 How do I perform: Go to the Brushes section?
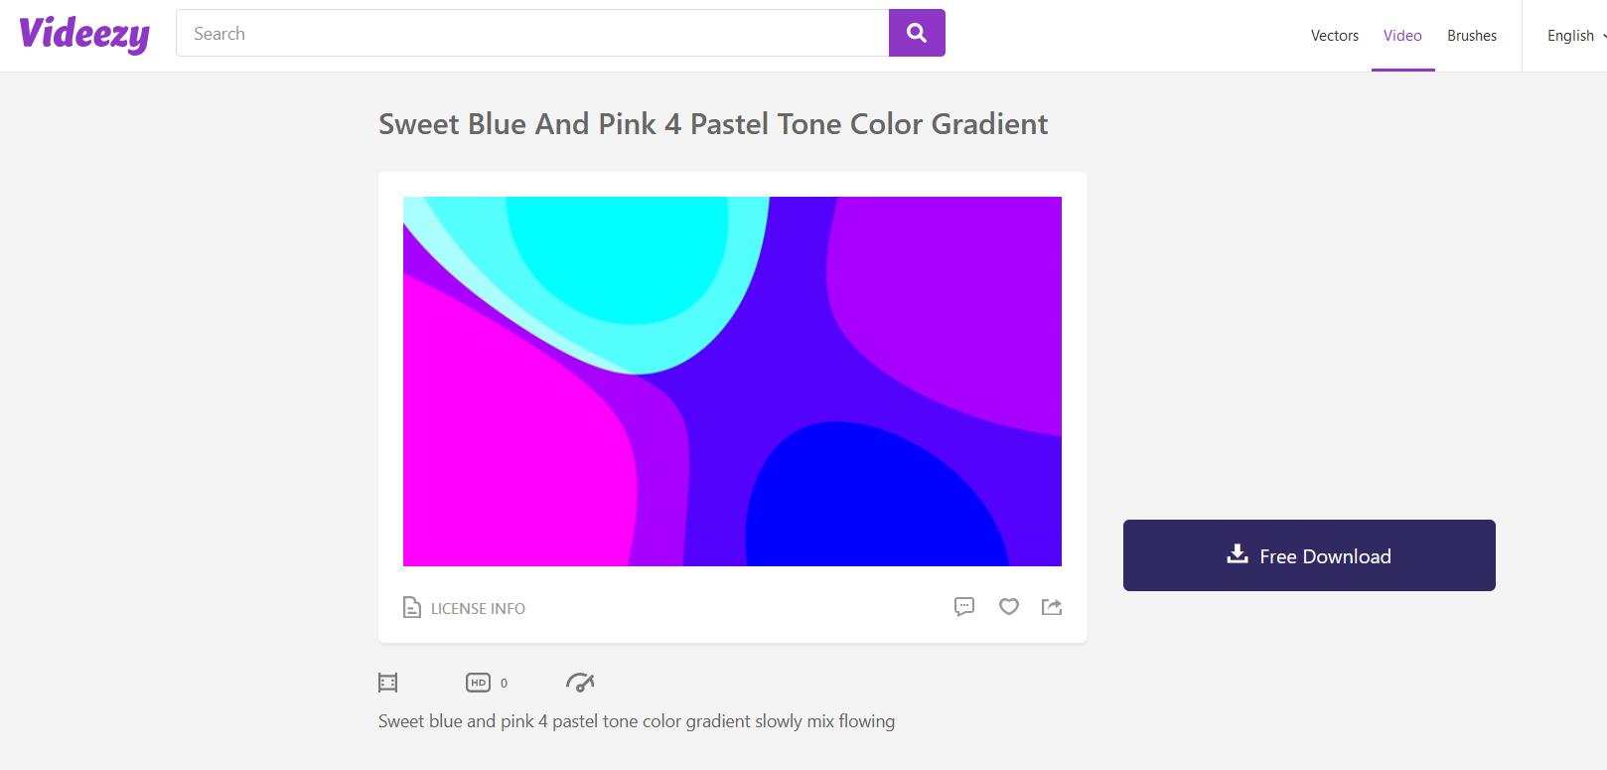tap(1471, 36)
